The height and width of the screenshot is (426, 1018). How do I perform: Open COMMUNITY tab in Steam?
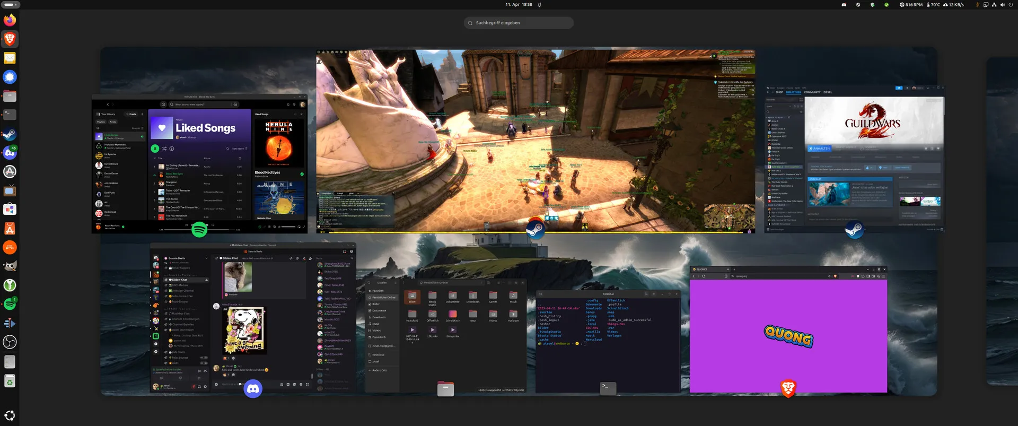point(812,92)
